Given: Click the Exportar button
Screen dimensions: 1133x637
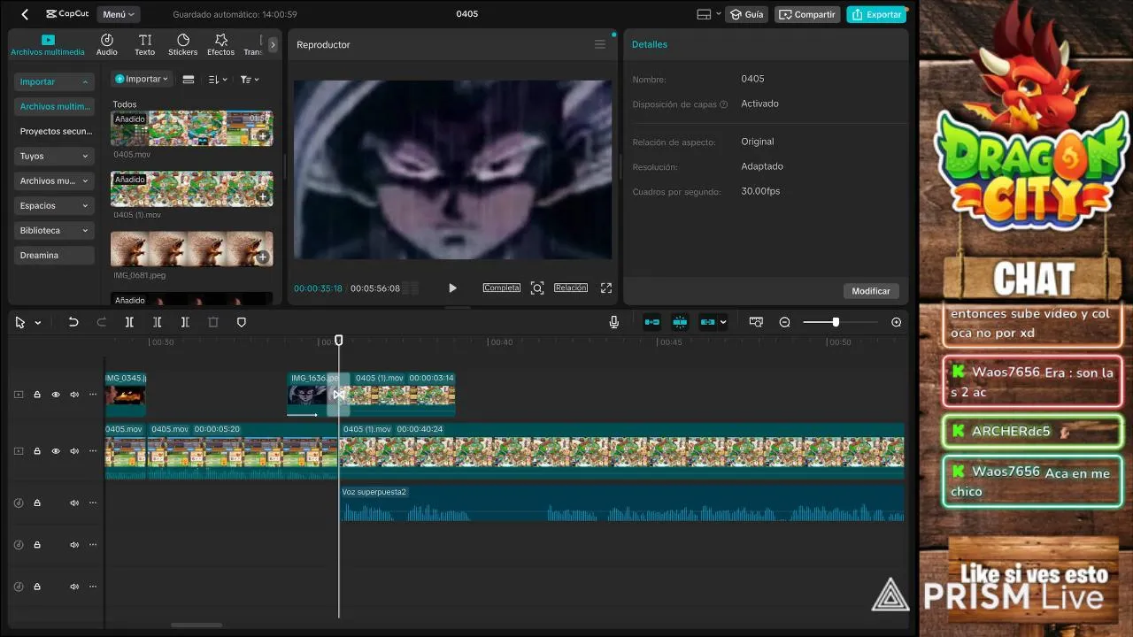Looking at the screenshot, I should coord(876,14).
